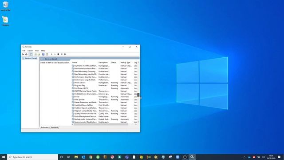The image size is (284, 160).
Task: Open the Zoom icon on the taskbar
Action: click(x=177, y=157)
